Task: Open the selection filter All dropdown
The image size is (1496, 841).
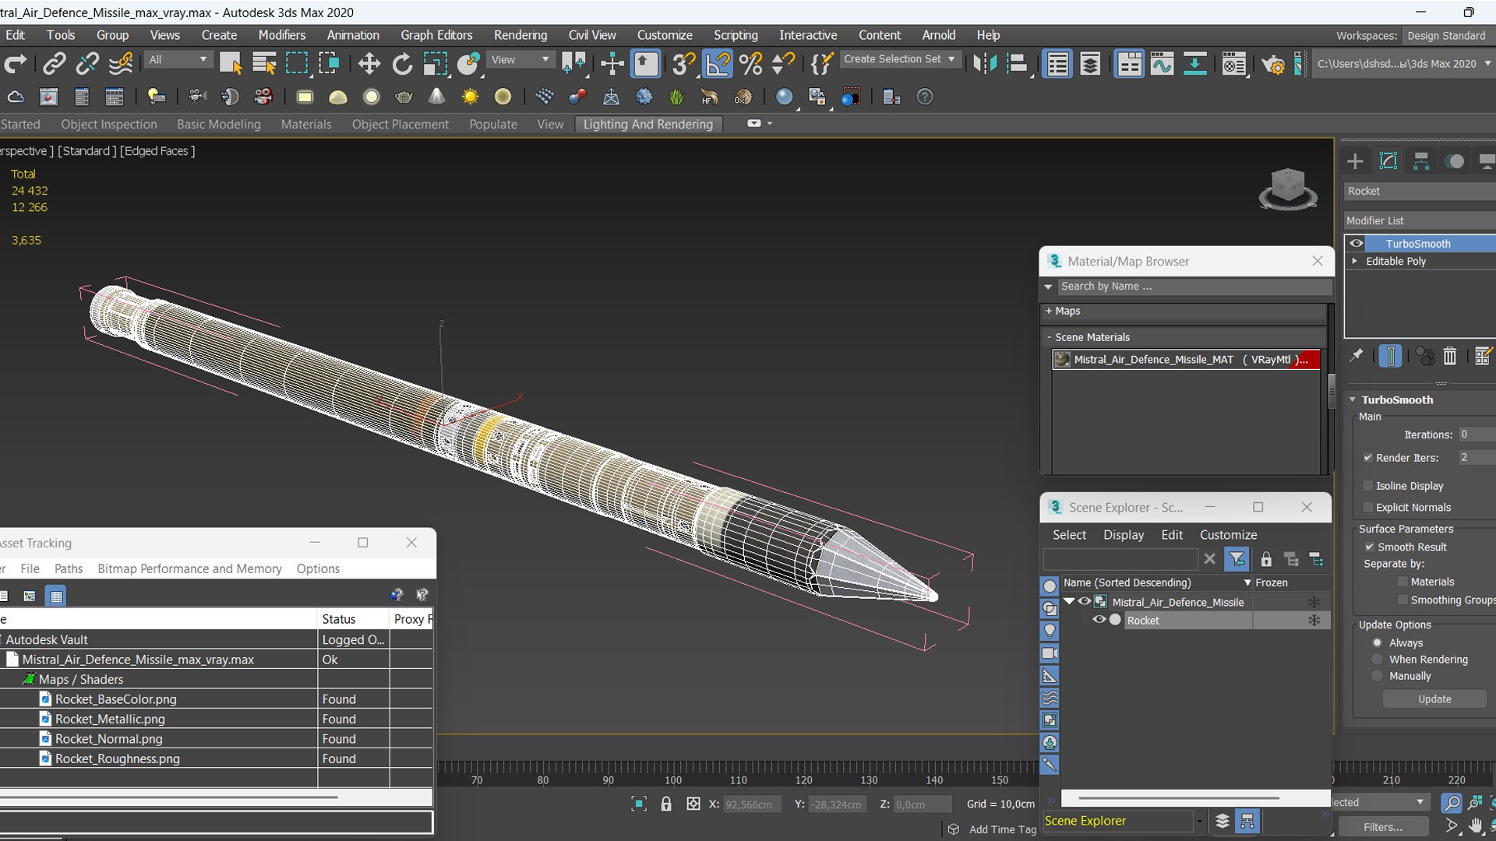Action: pyautogui.click(x=178, y=59)
